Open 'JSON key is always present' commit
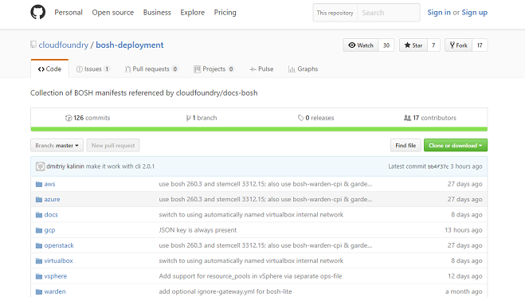 pyautogui.click(x=198, y=230)
